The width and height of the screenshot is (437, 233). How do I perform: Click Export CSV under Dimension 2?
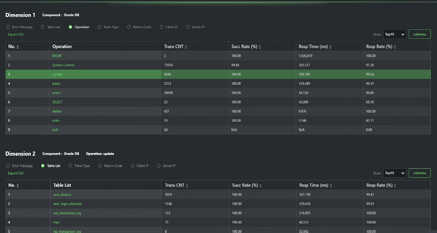tap(16, 173)
